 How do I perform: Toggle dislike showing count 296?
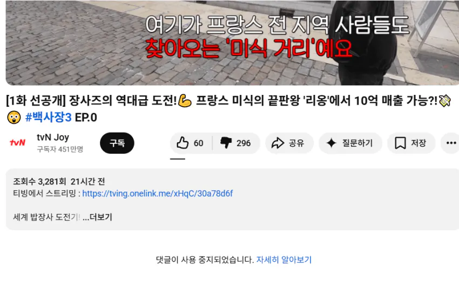click(236, 143)
